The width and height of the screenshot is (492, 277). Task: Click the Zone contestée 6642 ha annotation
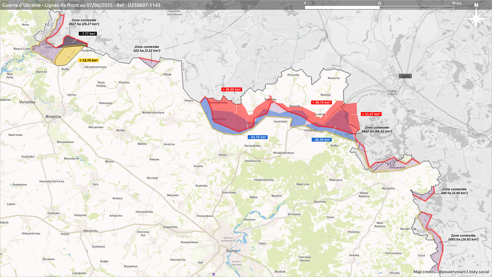pos(376,130)
